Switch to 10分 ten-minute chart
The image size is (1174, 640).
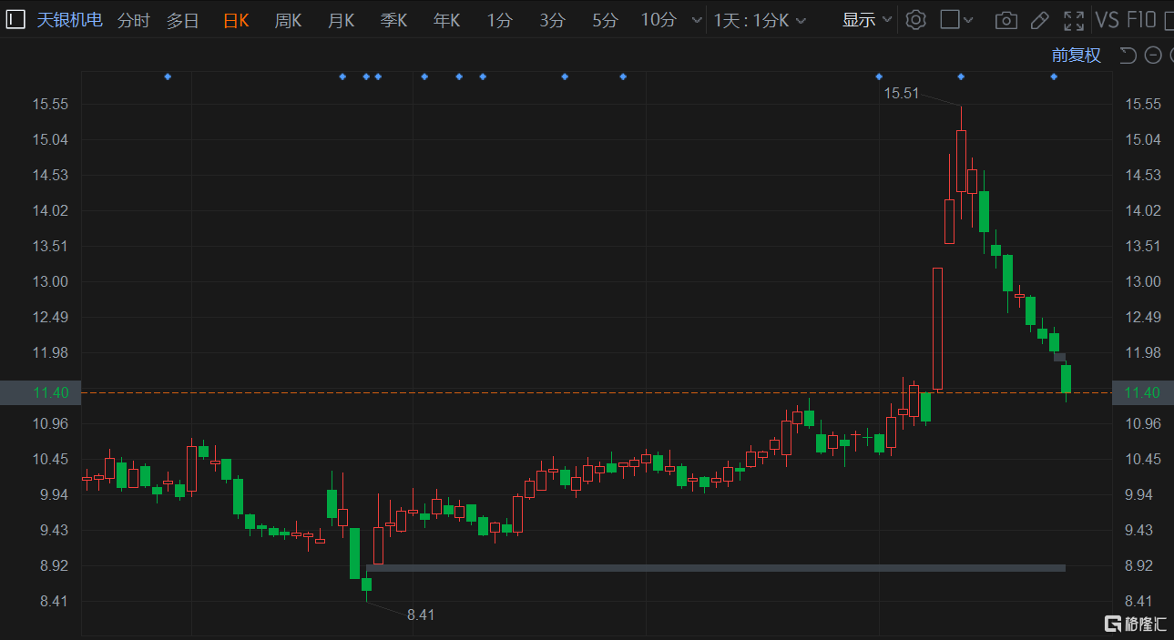[x=658, y=20]
